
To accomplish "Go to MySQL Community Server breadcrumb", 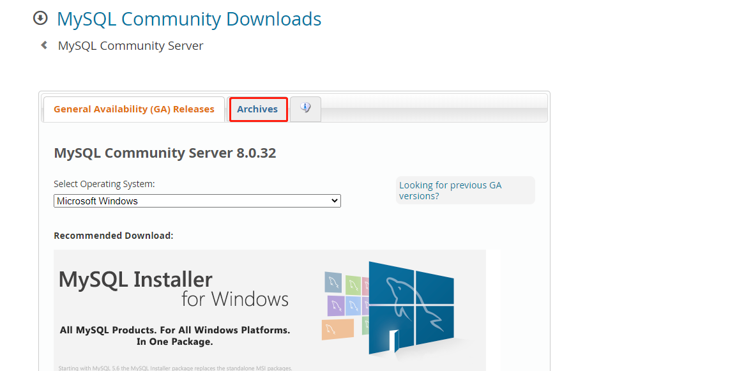I will (x=131, y=45).
